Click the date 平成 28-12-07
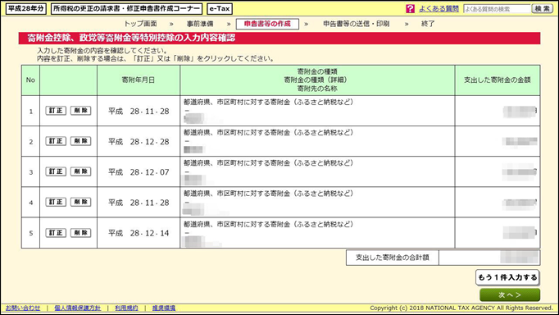This screenshot has height=315, width=559. click(139, 172)
